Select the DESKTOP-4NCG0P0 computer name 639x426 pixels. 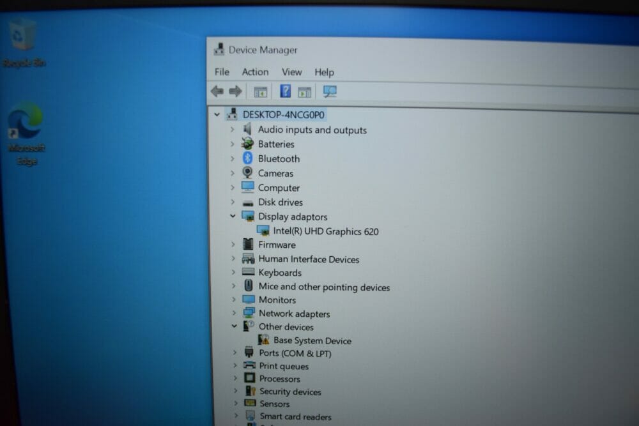[x=284, y=115]
